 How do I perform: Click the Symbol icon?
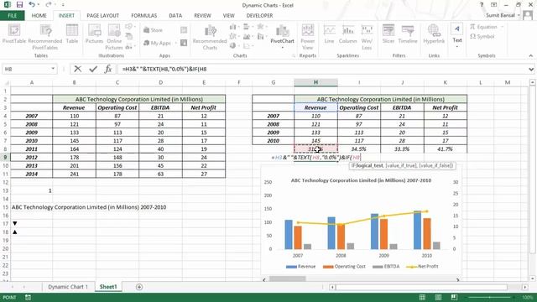482,36
